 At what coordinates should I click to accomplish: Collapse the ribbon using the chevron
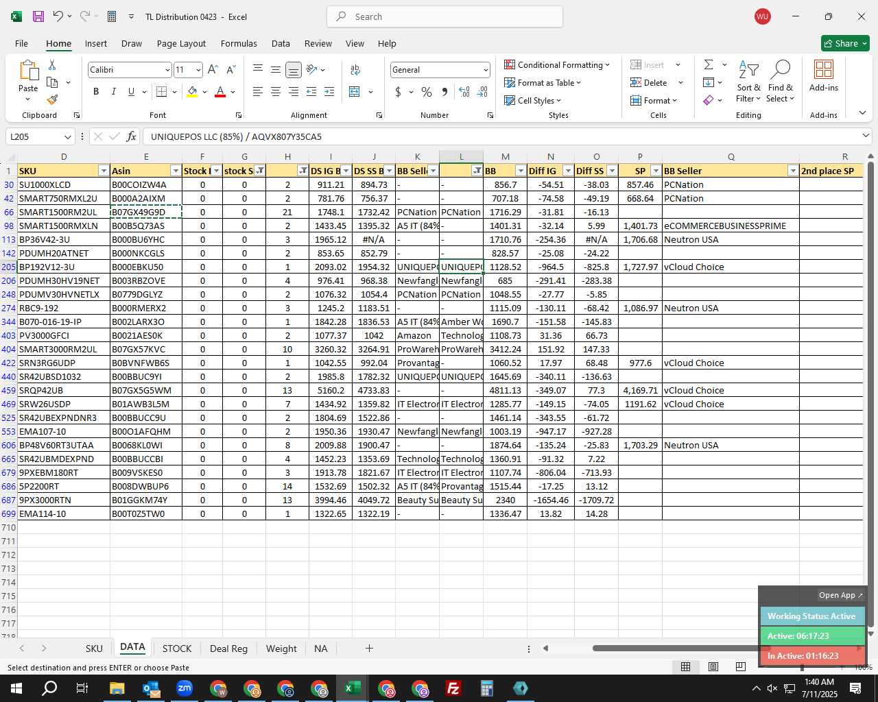point(862,113)
